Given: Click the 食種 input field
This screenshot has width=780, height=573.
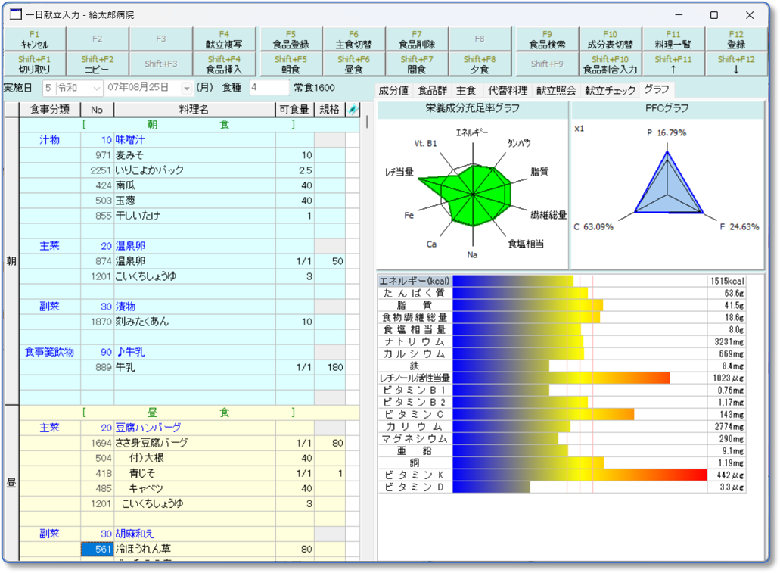Looking at the screenshot, I should 268,88.
